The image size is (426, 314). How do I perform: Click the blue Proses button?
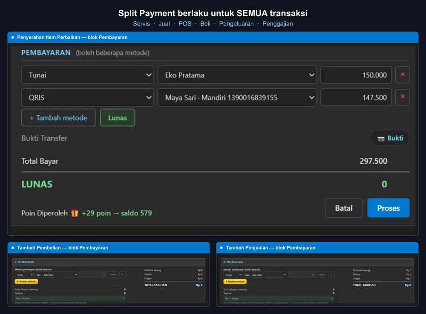(388, 208)
